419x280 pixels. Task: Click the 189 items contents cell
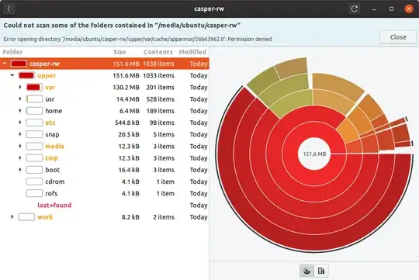(x=160, y=111)
